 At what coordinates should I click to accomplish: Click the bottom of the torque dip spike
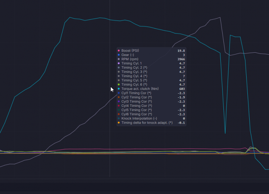pos(225,133)
